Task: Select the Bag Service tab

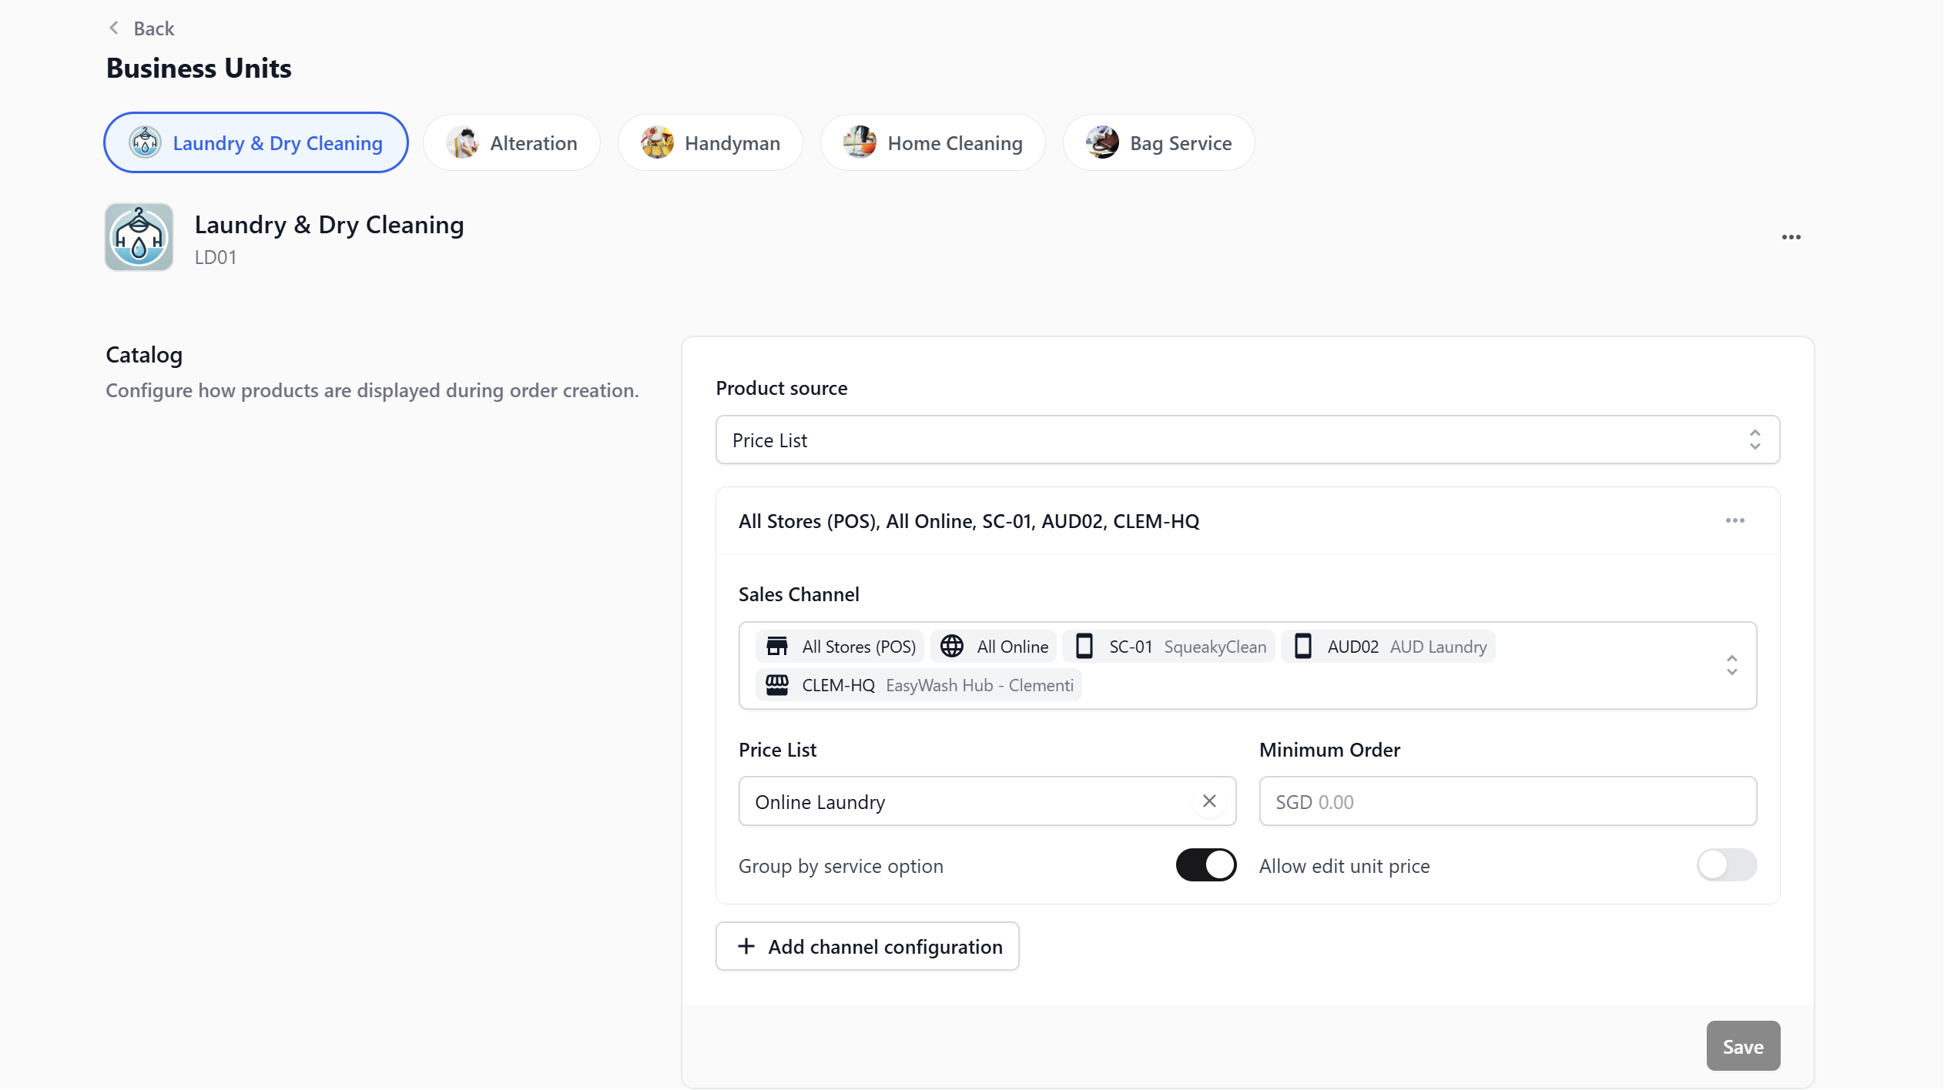Action: [x=1158, y=143]
